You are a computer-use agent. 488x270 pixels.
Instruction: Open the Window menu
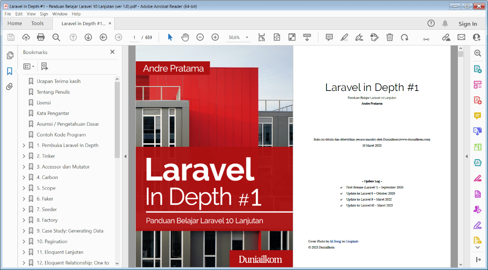tap(60, 14)
